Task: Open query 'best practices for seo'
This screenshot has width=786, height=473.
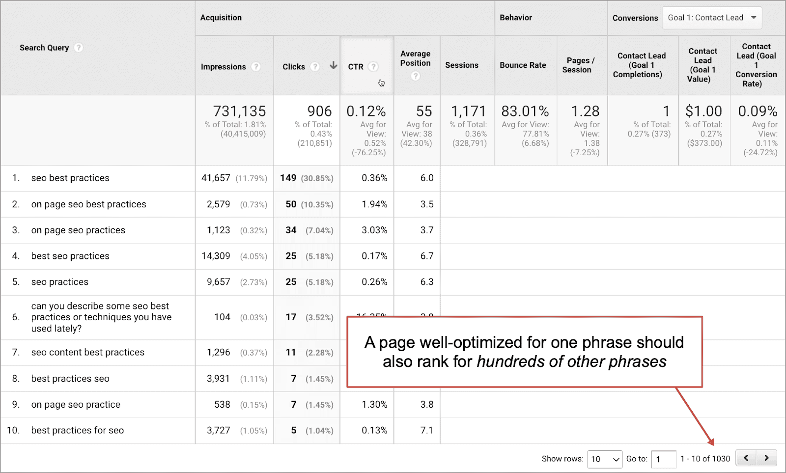Action: (78, 430)
